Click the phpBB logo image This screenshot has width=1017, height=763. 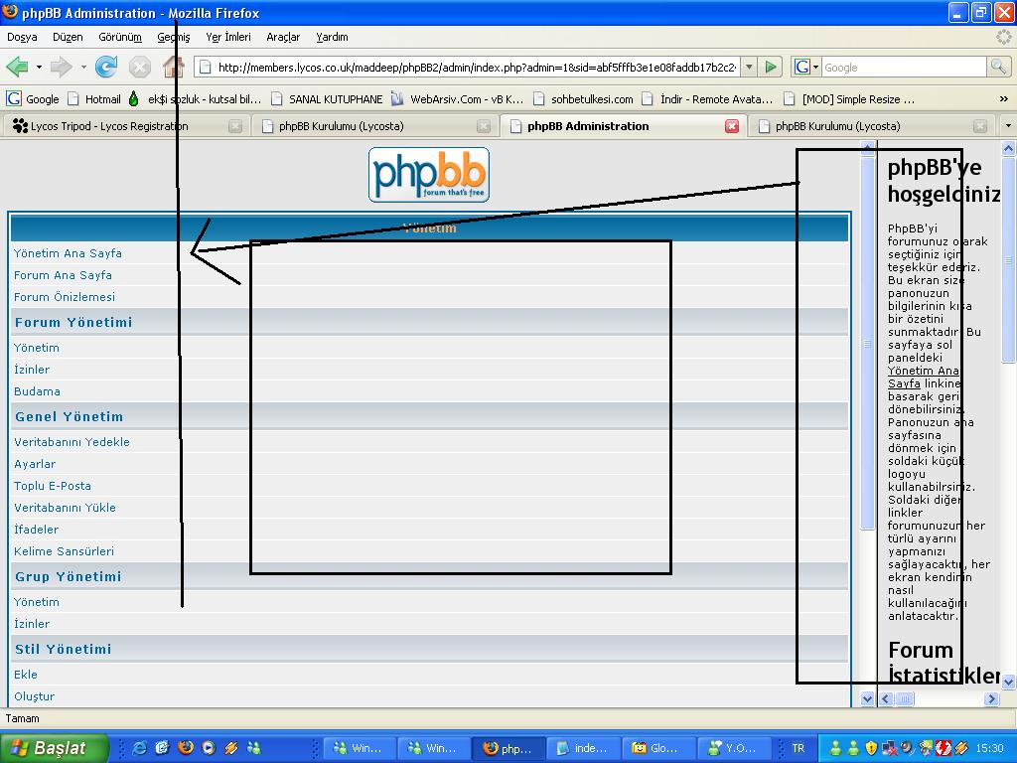[429, 175]
